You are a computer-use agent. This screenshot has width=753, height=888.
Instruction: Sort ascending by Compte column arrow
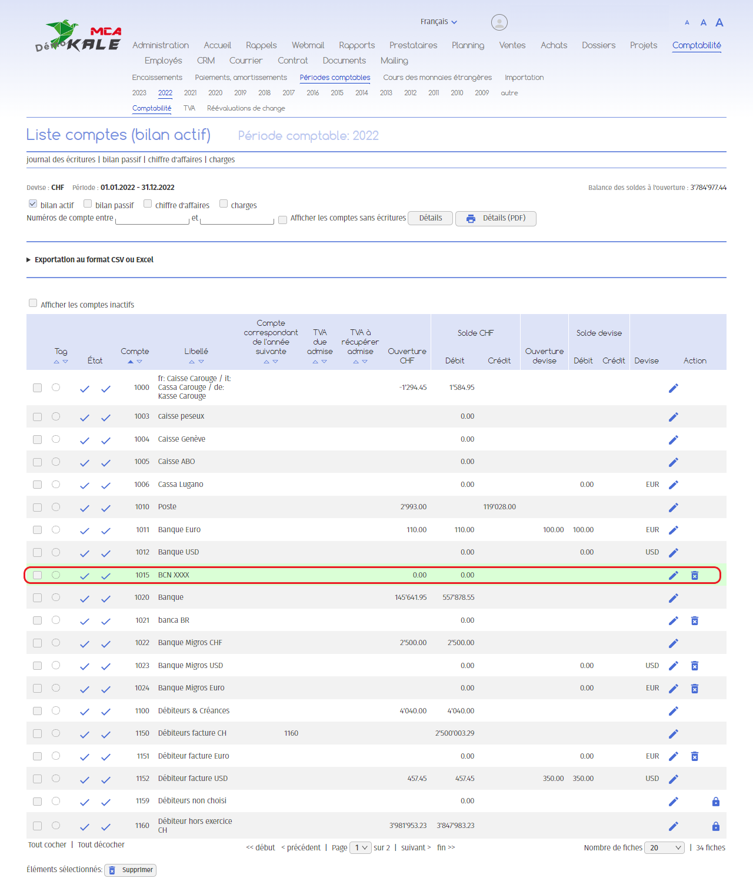click(131, 362)
